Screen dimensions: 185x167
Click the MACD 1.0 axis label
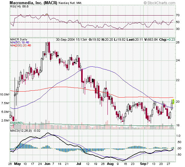pyautogui.click(x=178, y=136)
